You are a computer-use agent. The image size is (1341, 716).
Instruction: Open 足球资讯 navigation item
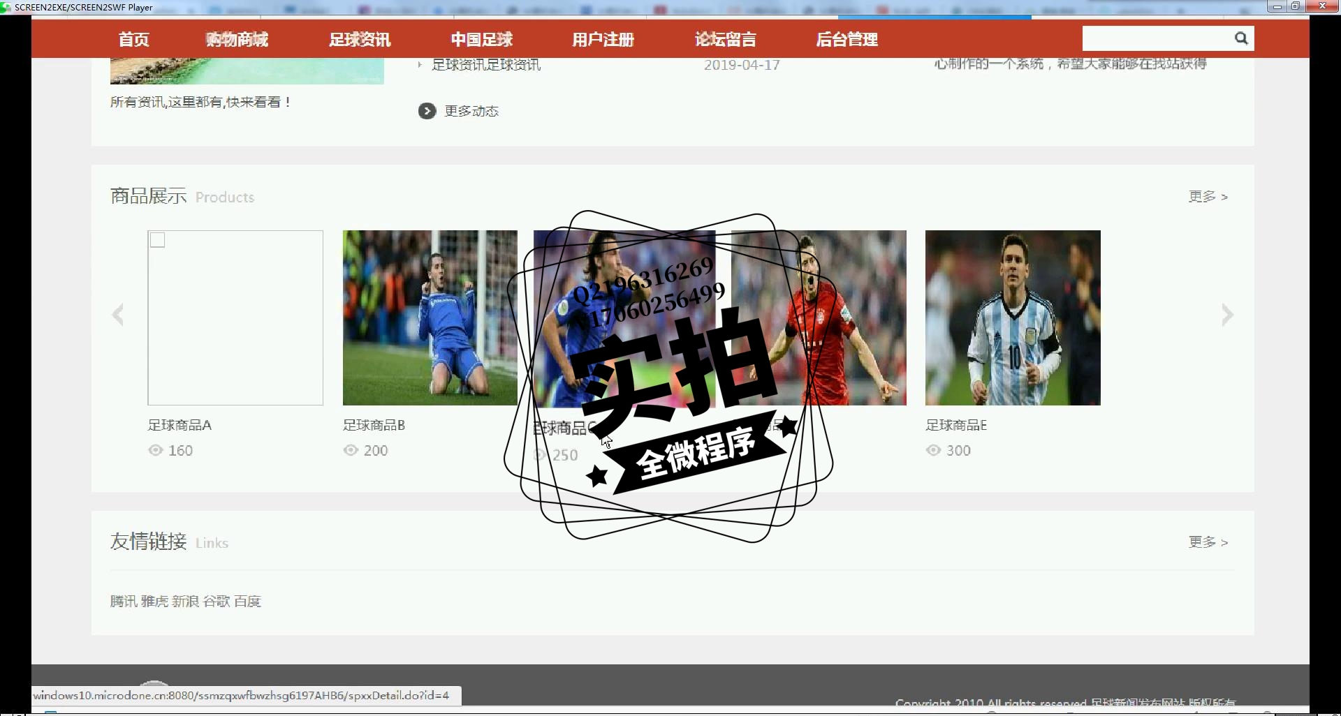[x=360, y=40]
